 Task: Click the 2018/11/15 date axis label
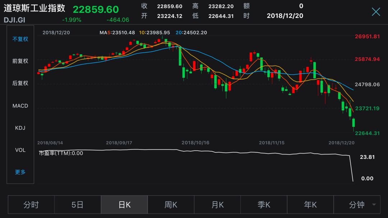(x=272, y=143)
